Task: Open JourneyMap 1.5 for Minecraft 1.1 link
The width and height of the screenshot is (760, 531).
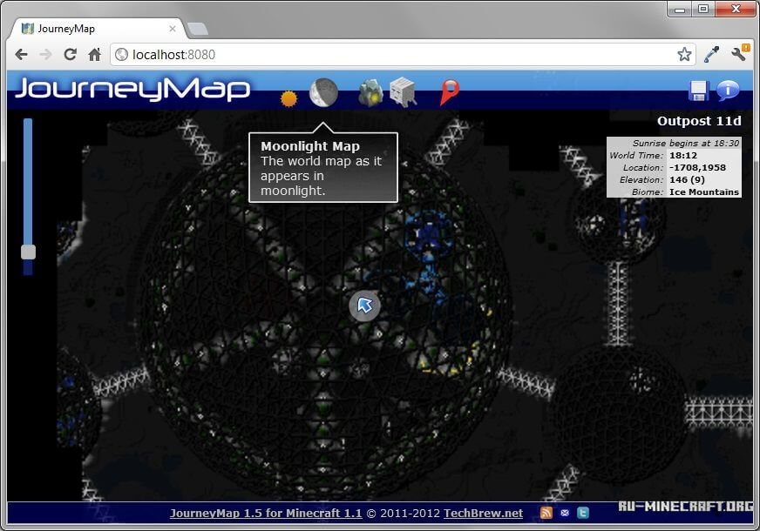Action: click(x=266, y=513)
